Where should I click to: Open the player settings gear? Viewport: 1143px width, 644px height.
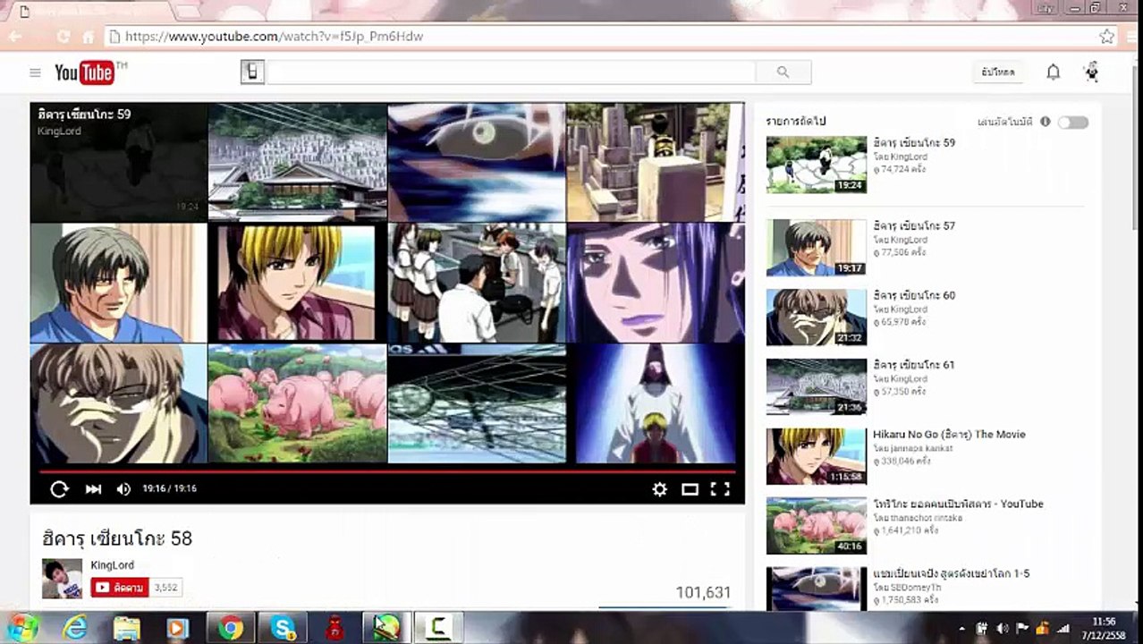(x=659, y=489)
